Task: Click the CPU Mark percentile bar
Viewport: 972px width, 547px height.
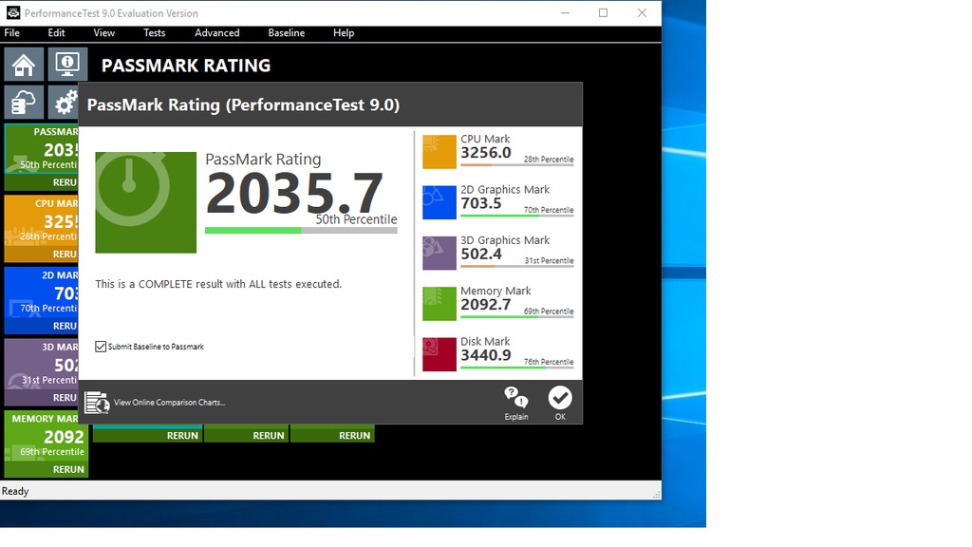Action: [x=517, y=165]
